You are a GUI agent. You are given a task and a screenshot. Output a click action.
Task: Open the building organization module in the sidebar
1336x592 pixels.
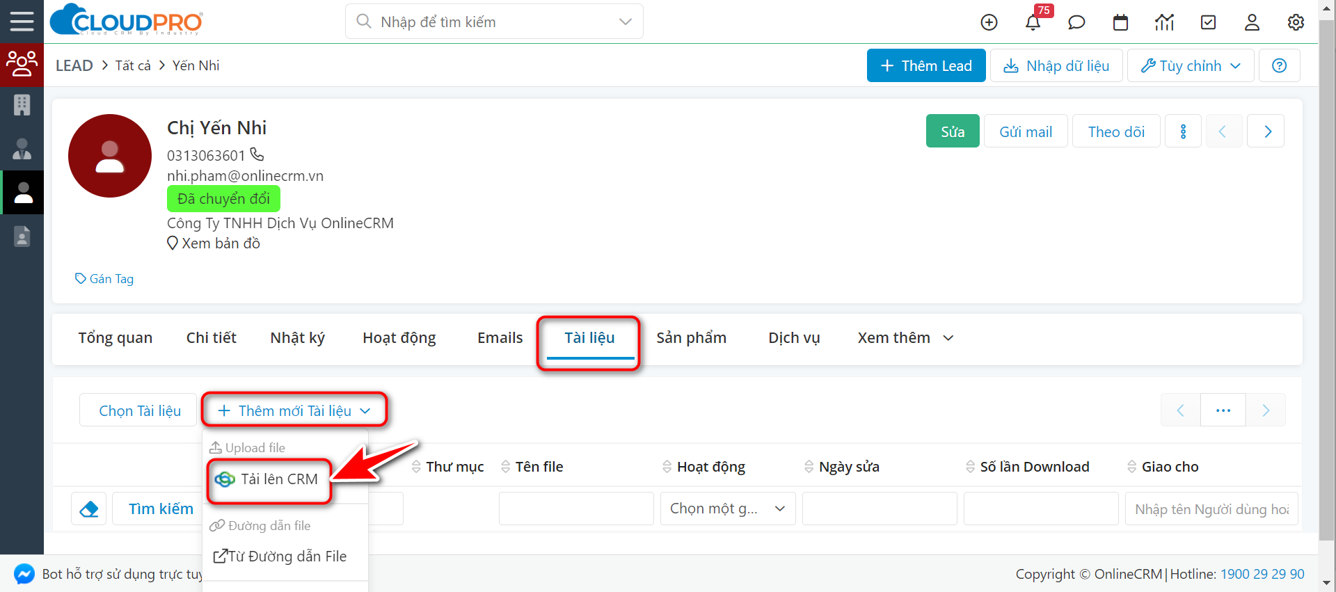pyautogui.click(x=22, y=105)
